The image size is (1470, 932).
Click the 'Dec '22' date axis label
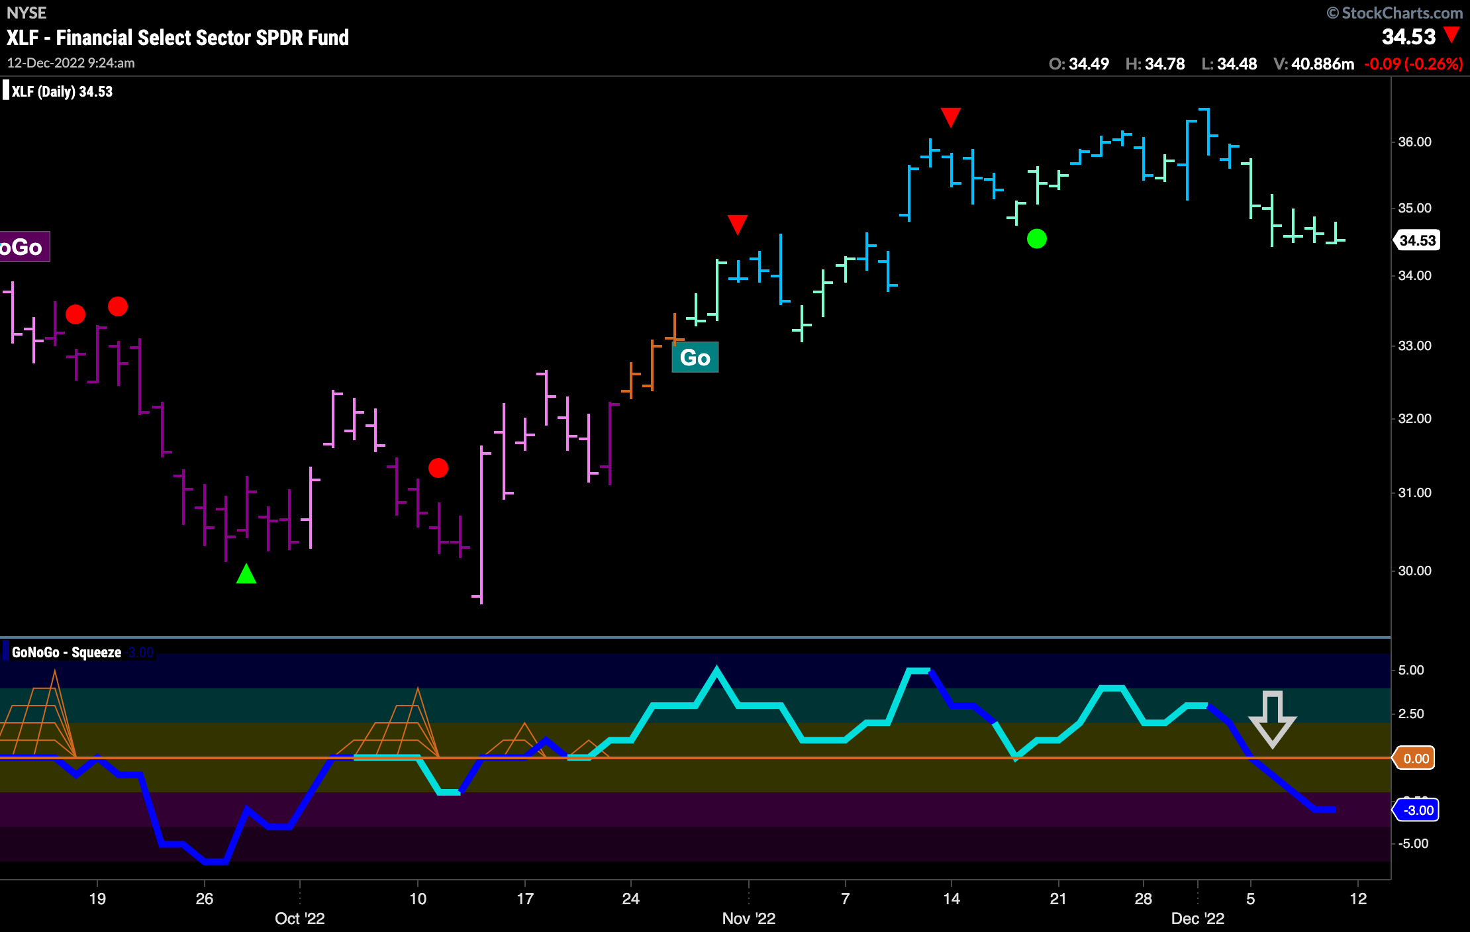coord(1198,918)
